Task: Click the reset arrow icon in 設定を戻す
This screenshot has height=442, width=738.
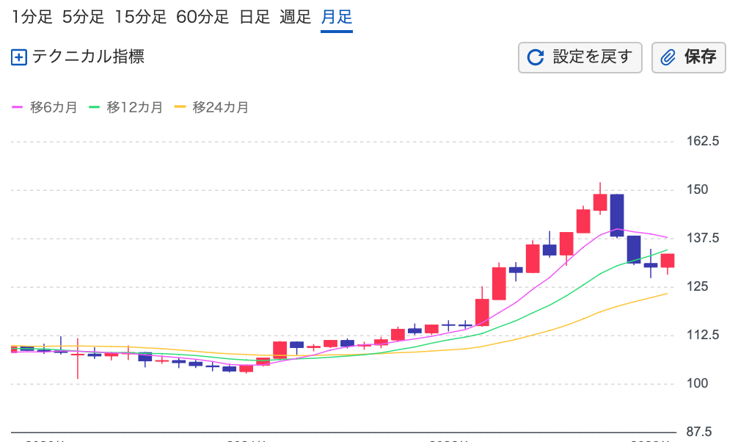Action: [x=536, y=57]
